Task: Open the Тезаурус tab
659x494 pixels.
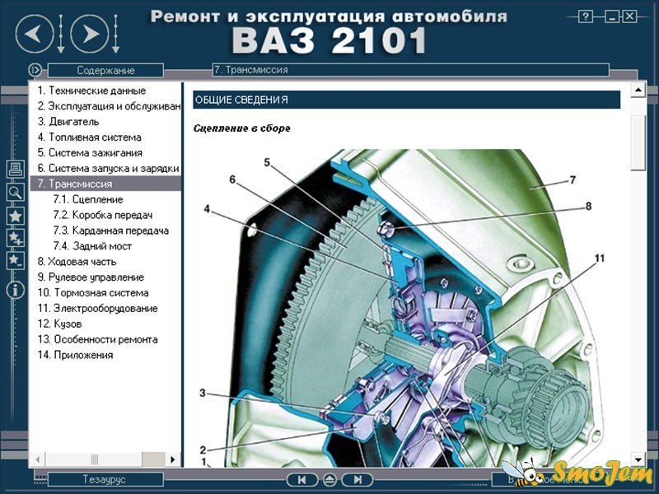Action: pyautogui.click(x=105, y=479)
